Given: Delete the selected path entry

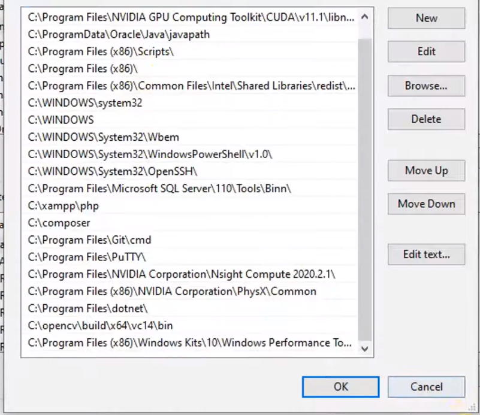Looking at the screenshot, I should [427, 119].
